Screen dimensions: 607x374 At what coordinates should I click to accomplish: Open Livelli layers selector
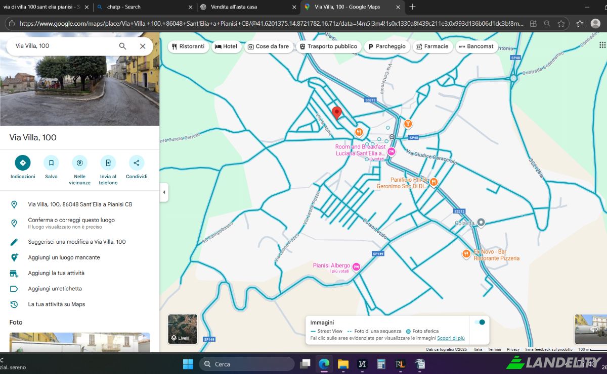183,329
